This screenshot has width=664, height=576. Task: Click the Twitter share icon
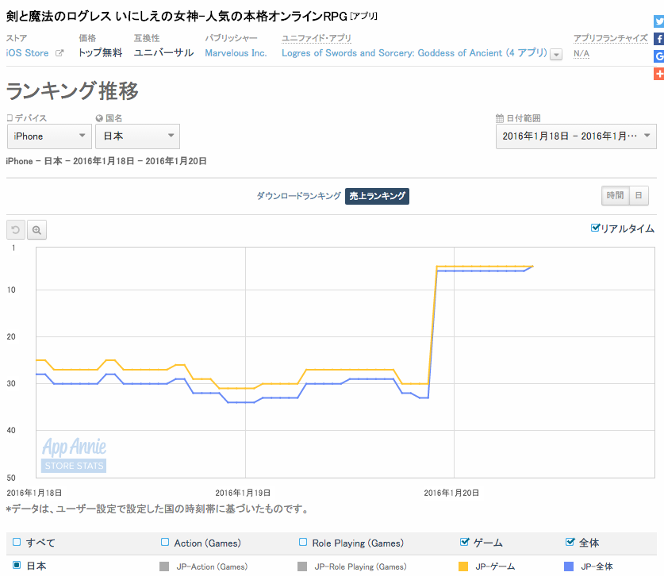click(x=659, y=21)
